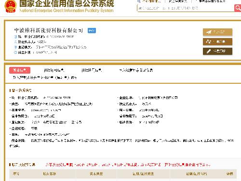Screen dimensions: 241x181
Task: Click the 序号 column header
Action: pyautogui.click(x=16, y=174)
